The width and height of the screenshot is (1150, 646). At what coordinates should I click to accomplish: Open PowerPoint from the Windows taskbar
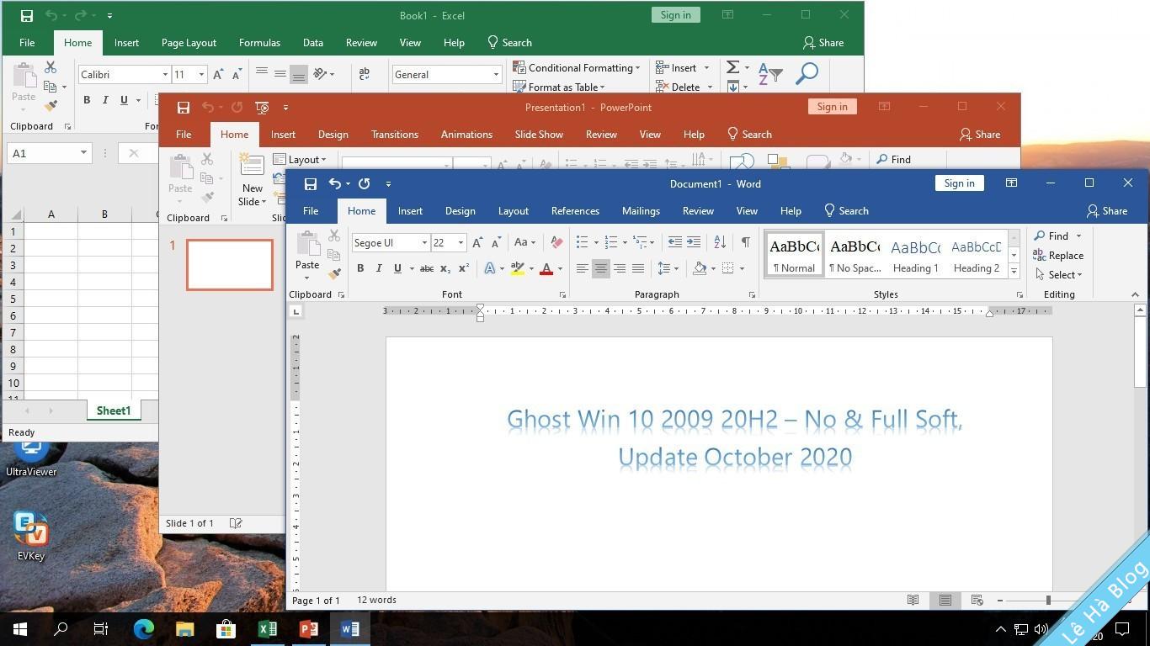[x=309, y=628]
